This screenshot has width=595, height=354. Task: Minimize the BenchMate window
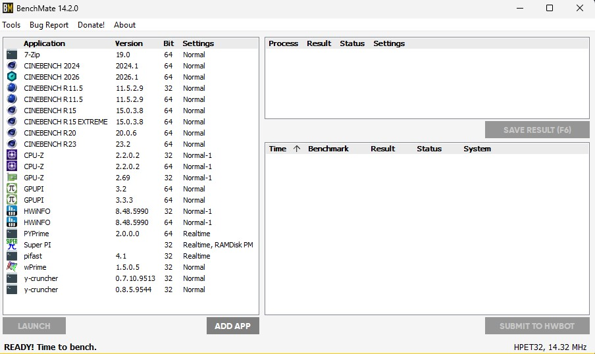tap(520, 8)
